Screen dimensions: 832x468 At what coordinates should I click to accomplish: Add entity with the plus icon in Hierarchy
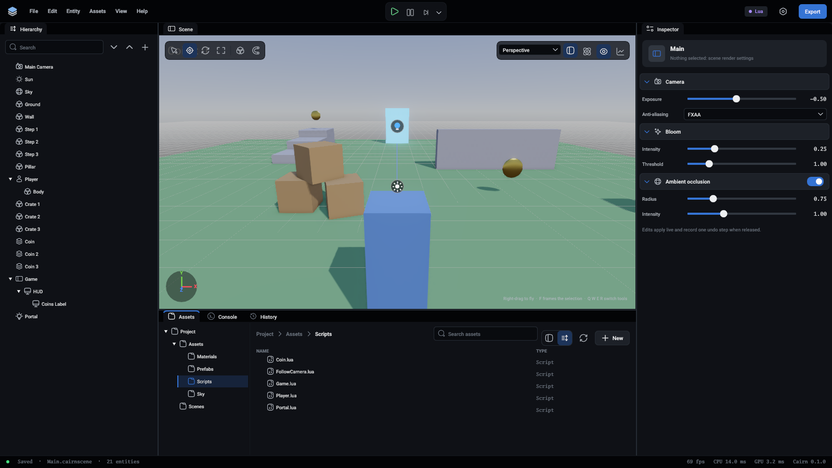click(145, 47)
